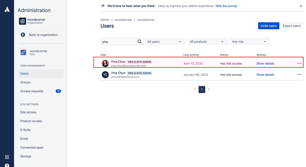Click the Export users button
306x167 pixels.
[x=291, y=26]
